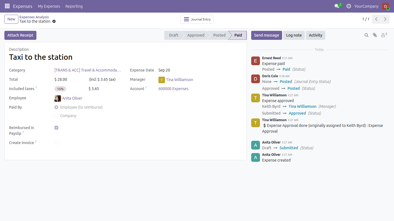Show followers via the person icon
394x221 pixels.
point(384,35)
